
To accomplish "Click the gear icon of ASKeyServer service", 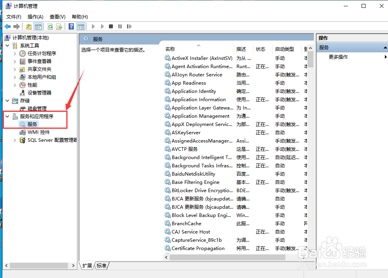I will point(167,132).
